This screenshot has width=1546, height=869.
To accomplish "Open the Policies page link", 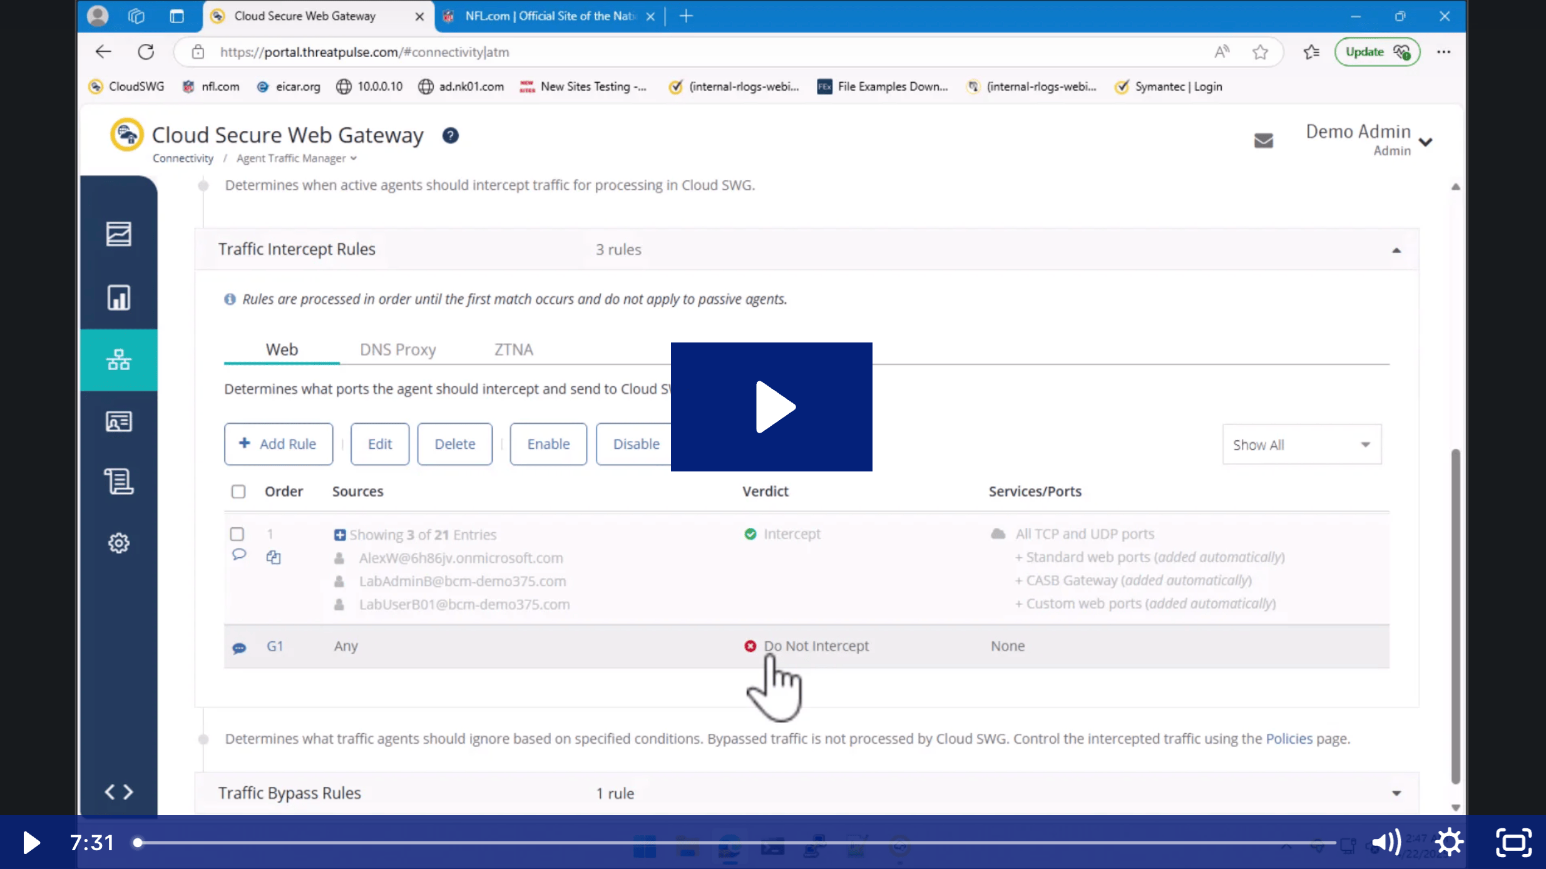I will (1289, 739).
